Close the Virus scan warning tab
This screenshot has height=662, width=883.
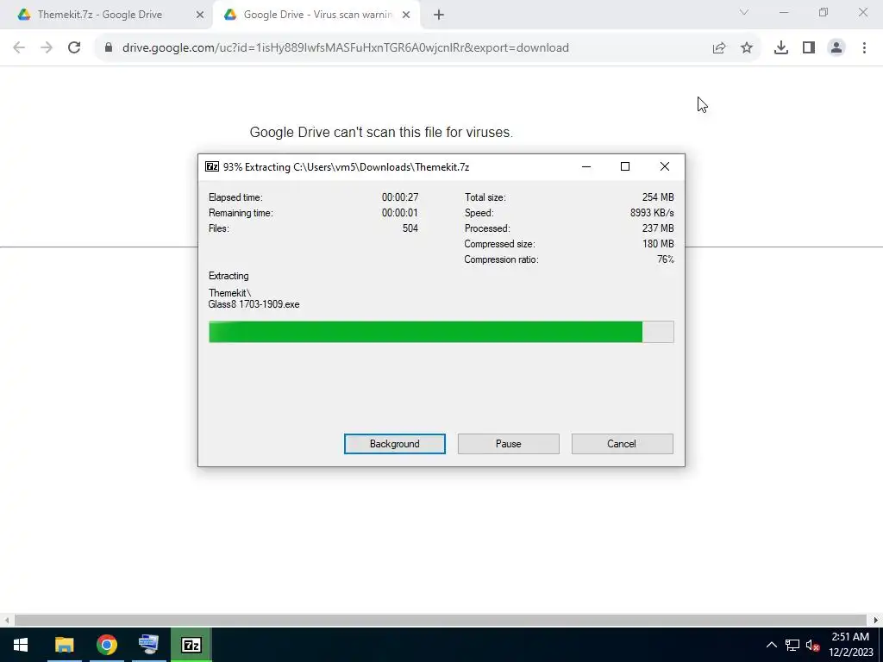405,16
